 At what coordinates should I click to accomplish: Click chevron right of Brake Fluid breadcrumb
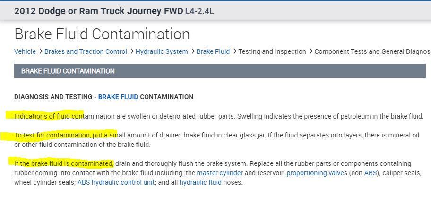click(234, 51)
